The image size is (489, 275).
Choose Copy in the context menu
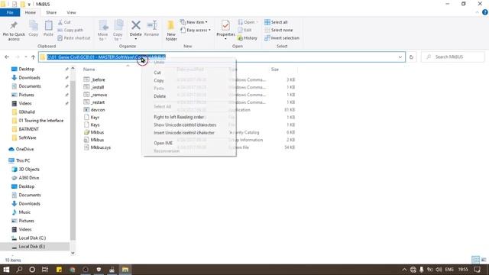pyautogui.click(x=159, y=80)
